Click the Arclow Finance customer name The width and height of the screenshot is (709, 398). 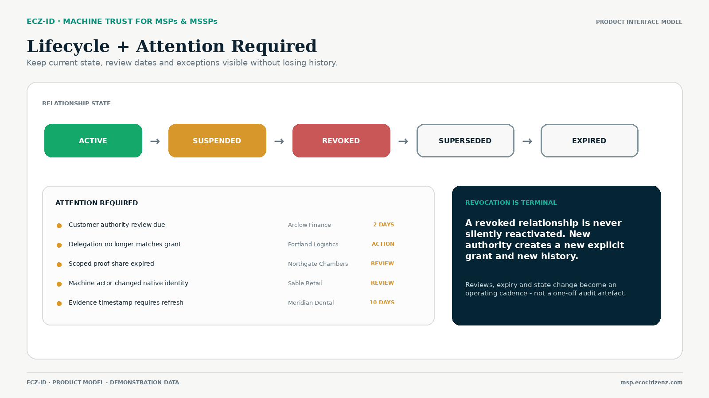pos(309,225)
